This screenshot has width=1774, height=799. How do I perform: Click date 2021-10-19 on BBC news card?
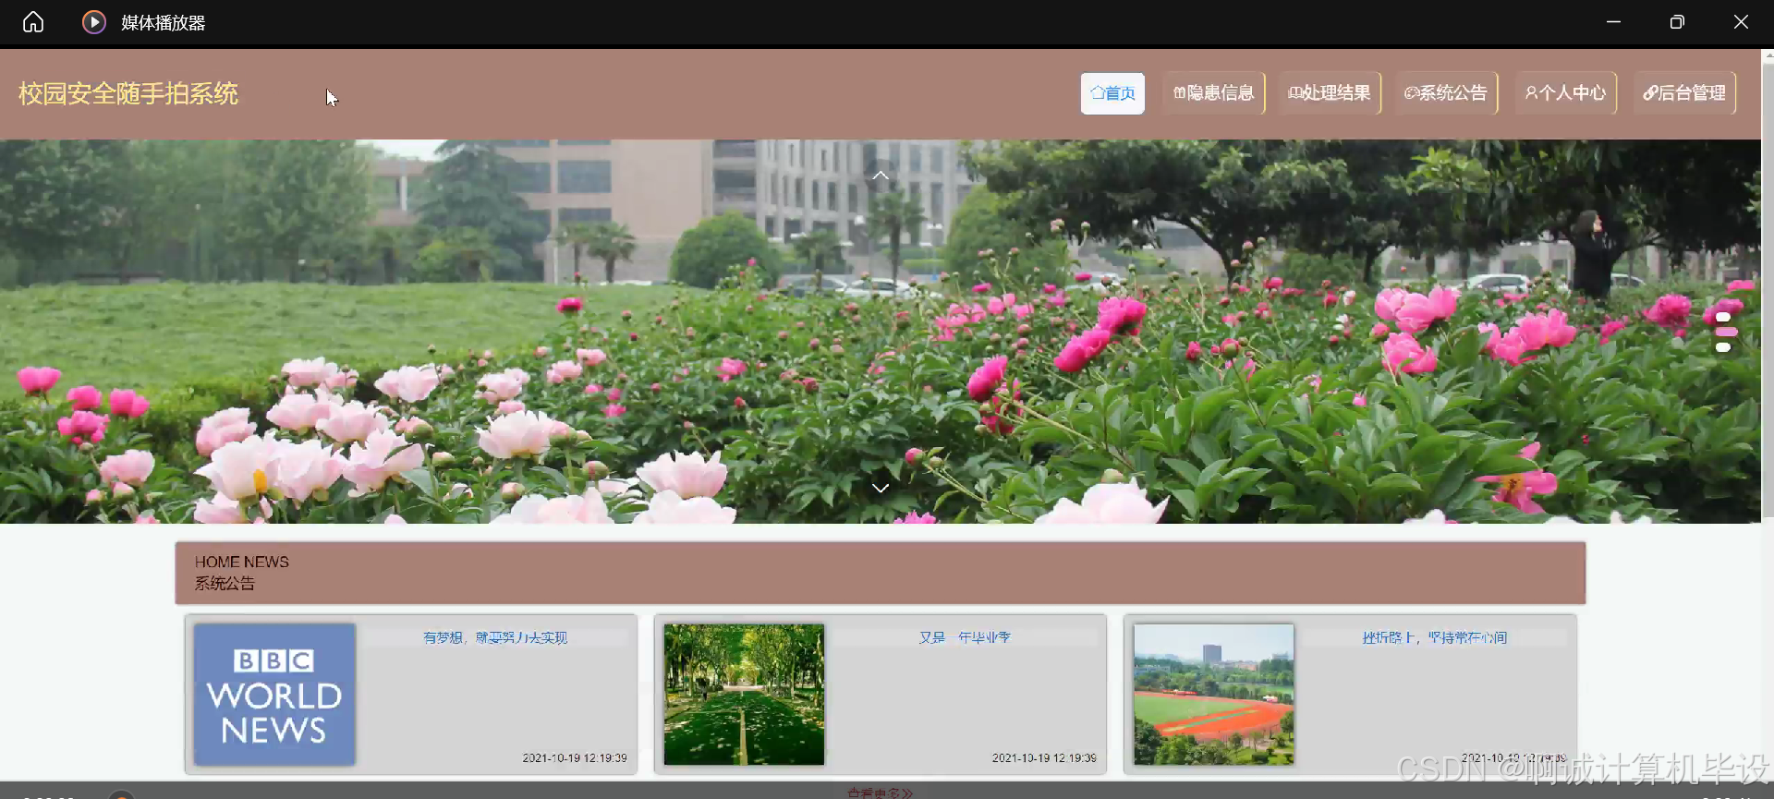tap(575, 757)
